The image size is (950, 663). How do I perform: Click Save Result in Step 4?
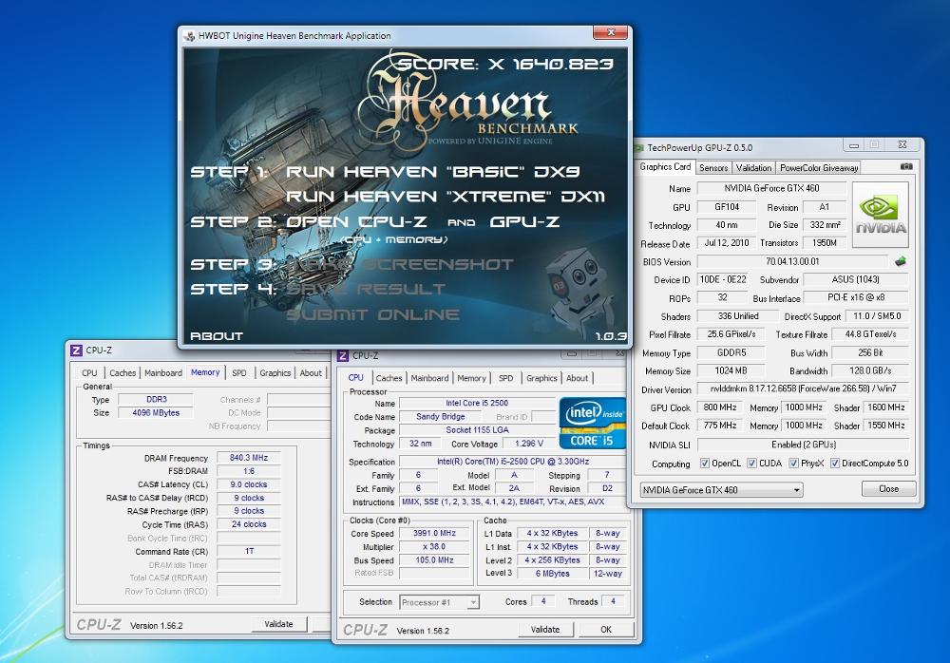[x=366, y=289]
